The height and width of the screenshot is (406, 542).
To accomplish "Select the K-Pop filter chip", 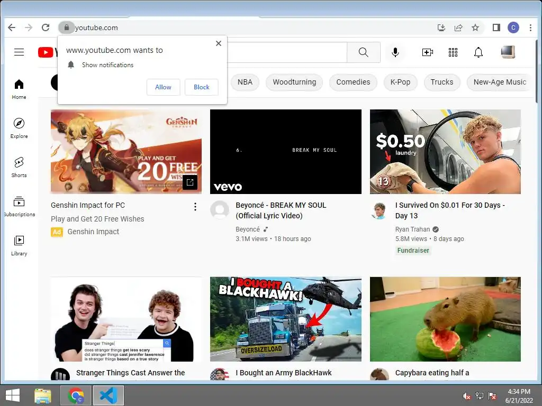I will pyautogui.click(x=400, y=82).
